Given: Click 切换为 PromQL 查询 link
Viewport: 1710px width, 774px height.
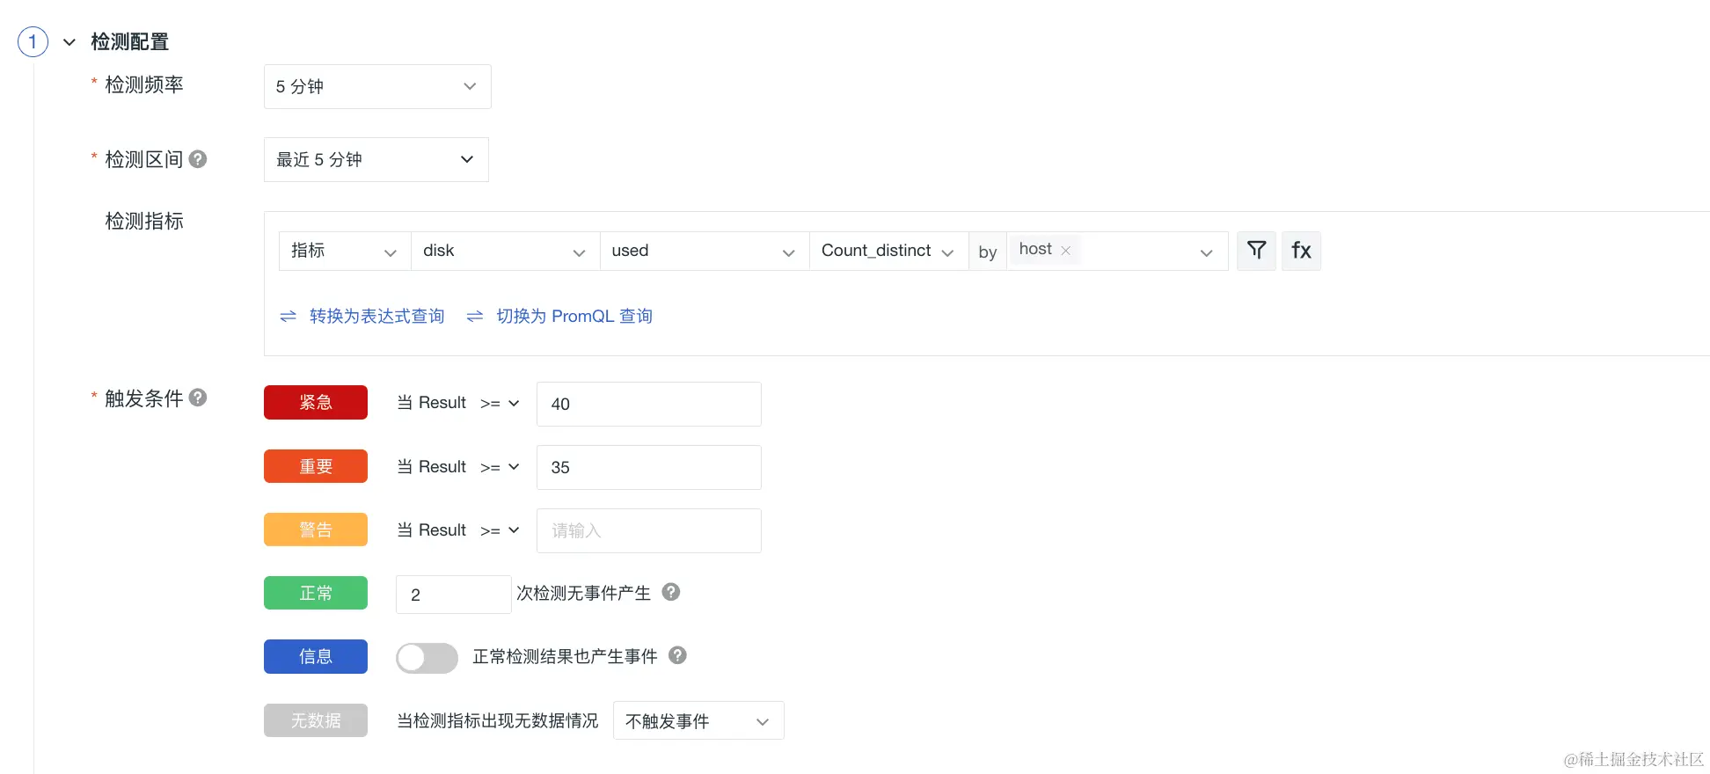Looking at the screenshot, I should (574, 316).
